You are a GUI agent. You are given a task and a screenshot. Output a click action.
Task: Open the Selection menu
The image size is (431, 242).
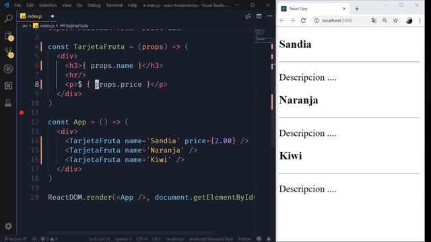(x=48, y=5)
